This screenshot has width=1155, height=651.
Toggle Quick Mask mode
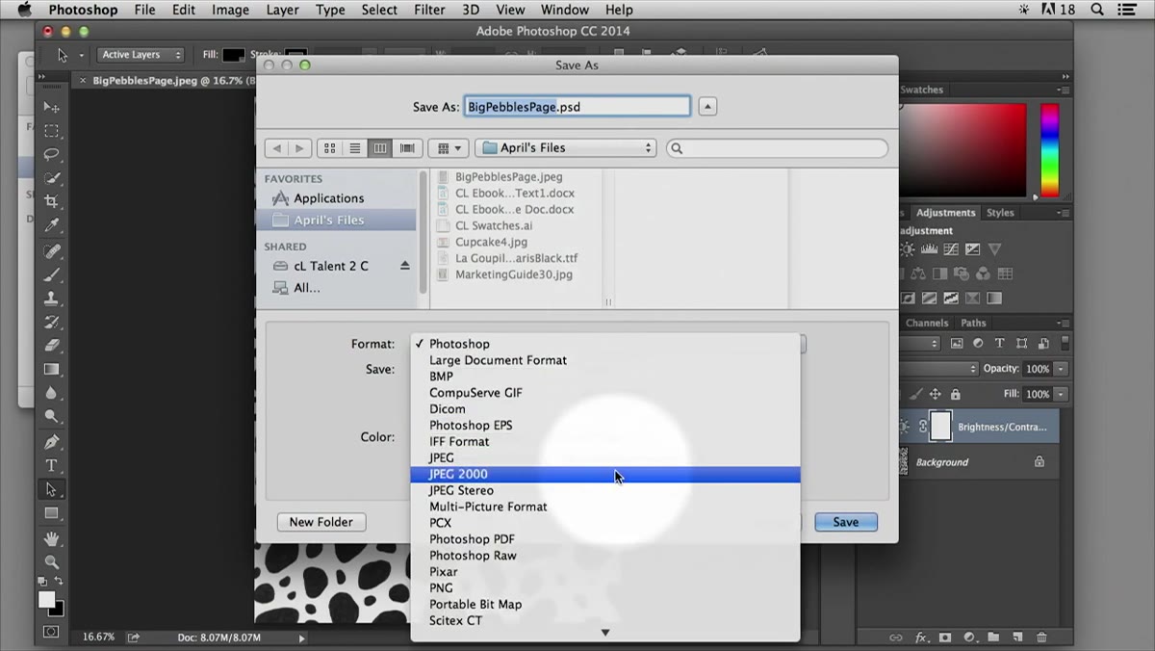(x=51, y=632)
